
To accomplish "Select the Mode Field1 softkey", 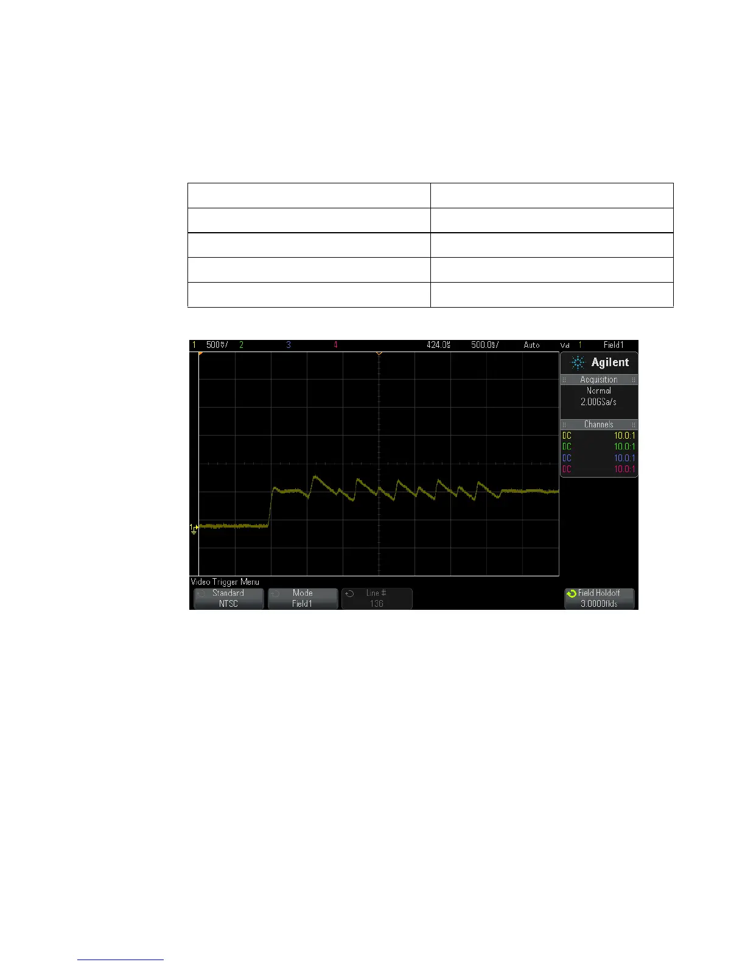I will 303,598.
